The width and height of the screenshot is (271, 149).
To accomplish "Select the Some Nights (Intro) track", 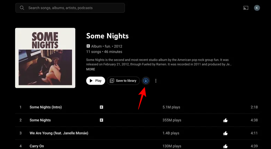I will 45,107.
